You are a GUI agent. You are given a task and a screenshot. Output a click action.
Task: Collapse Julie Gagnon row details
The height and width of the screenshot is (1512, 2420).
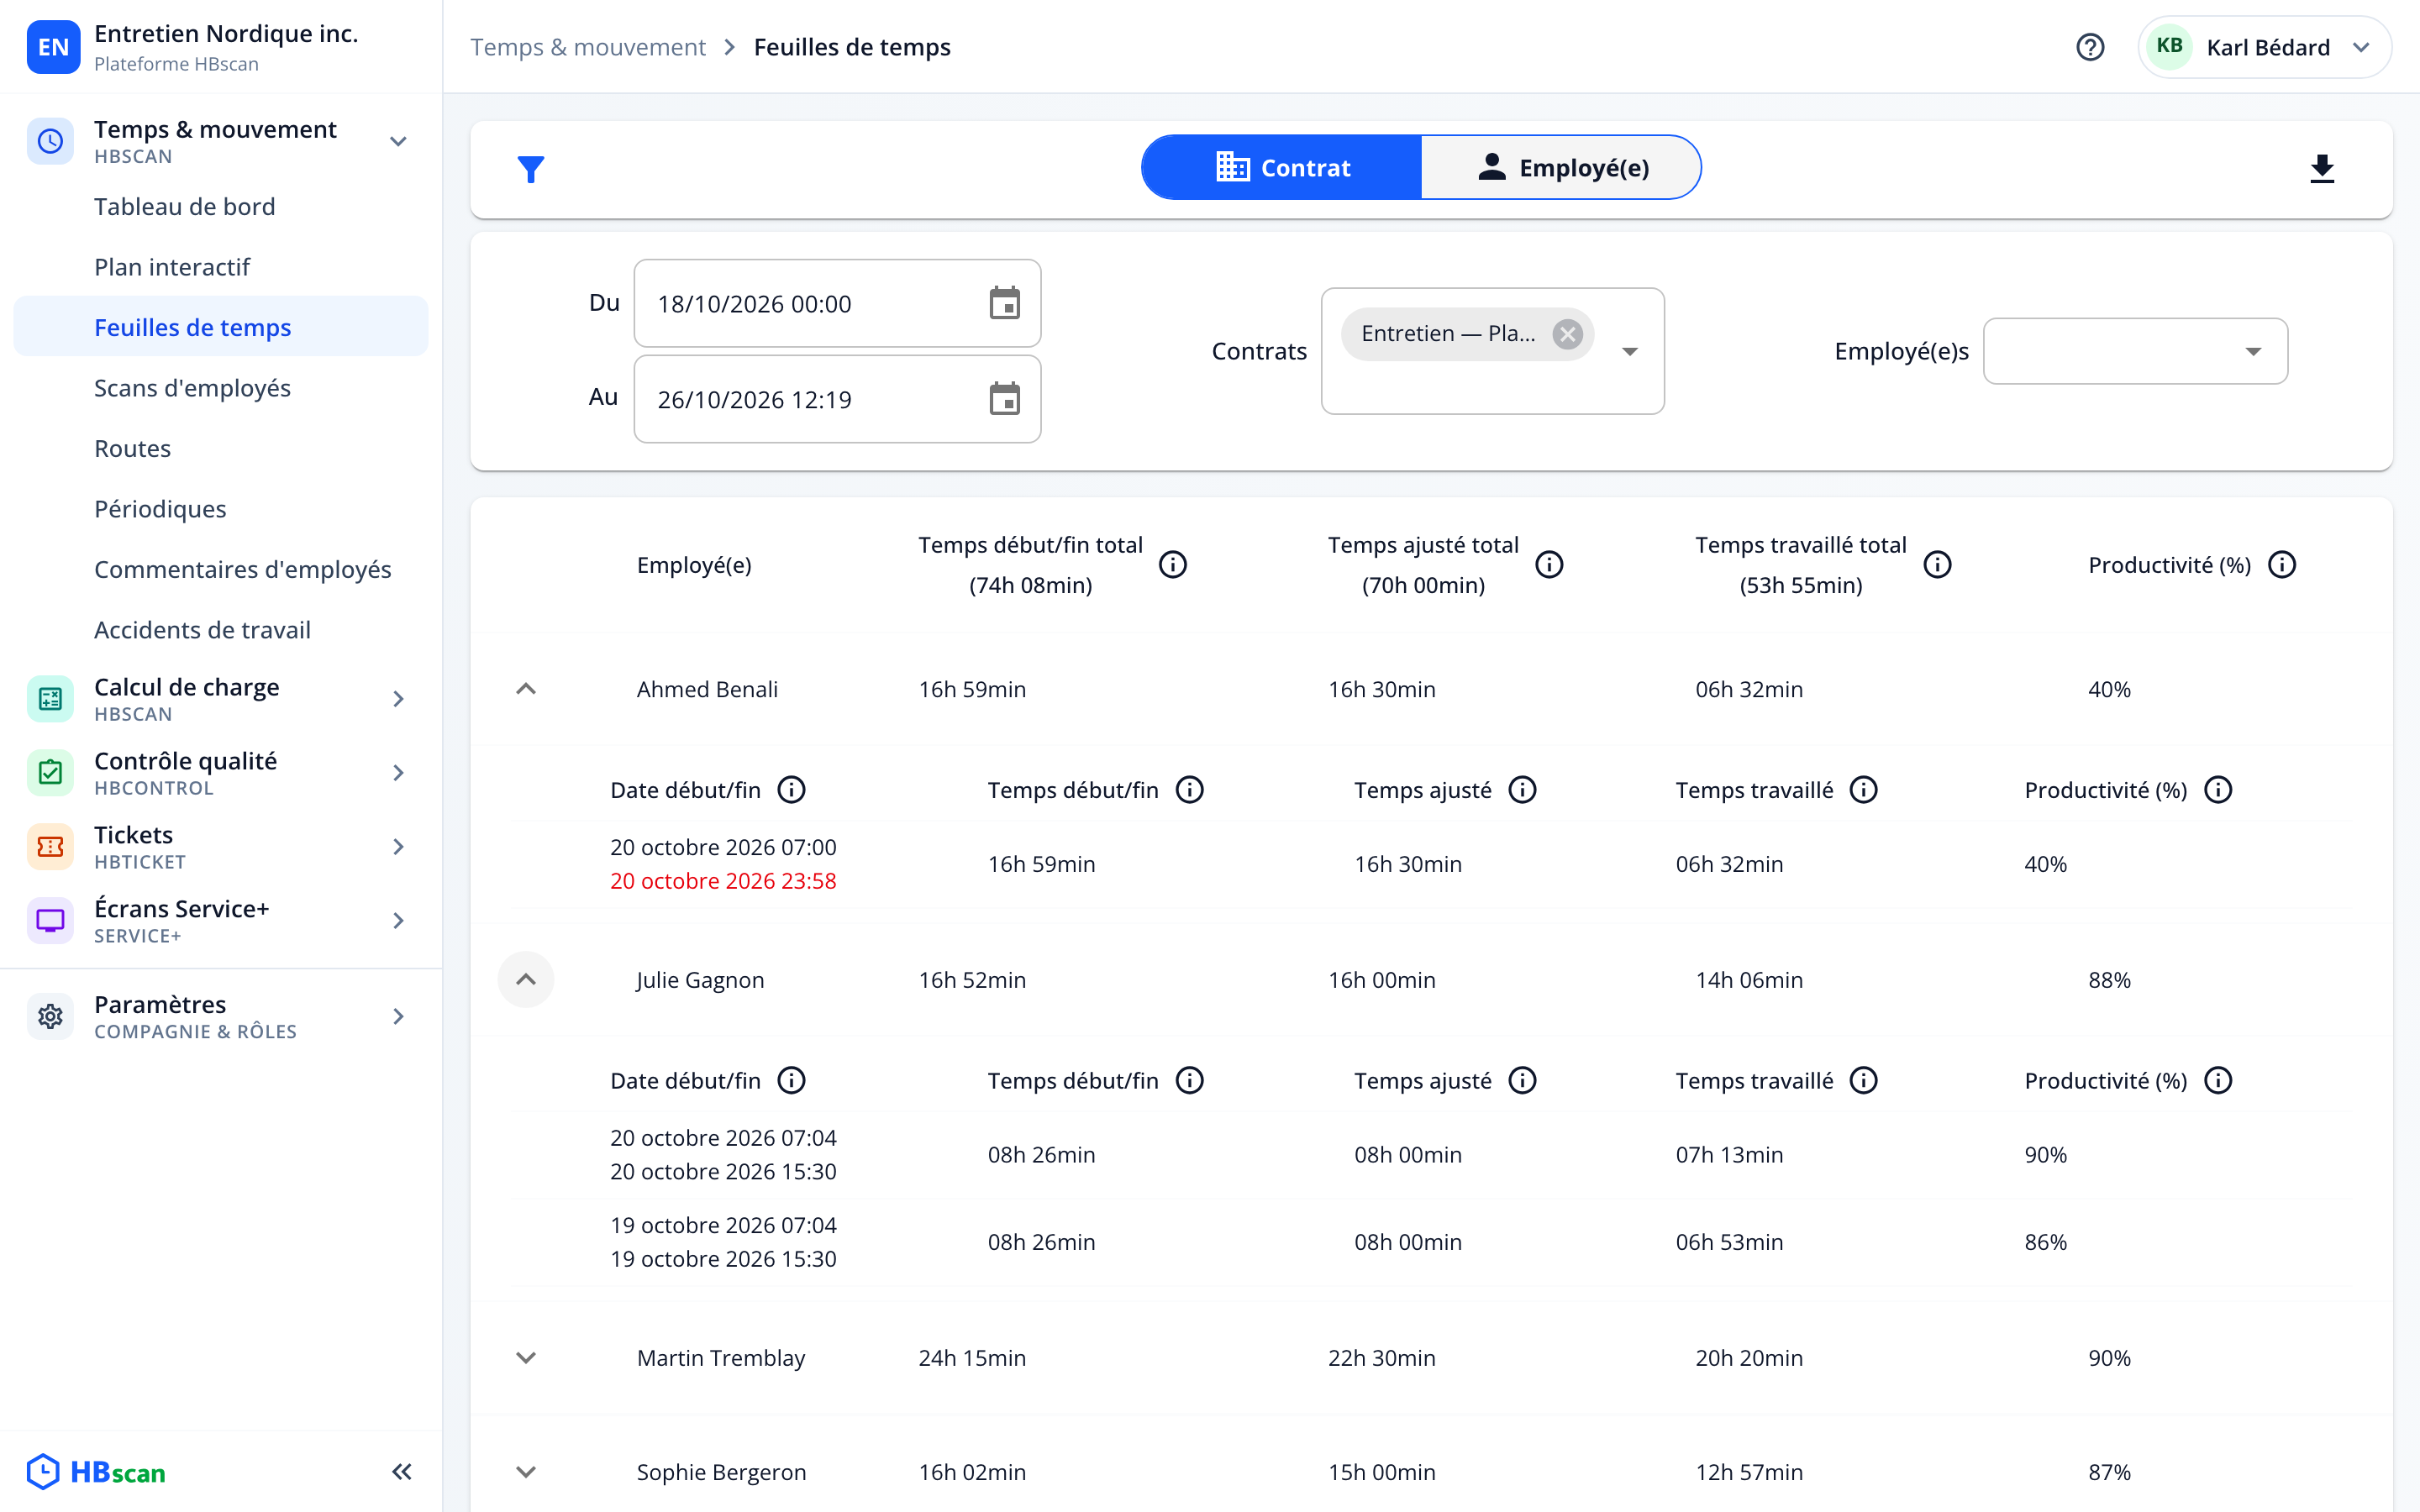coord(526,980)
